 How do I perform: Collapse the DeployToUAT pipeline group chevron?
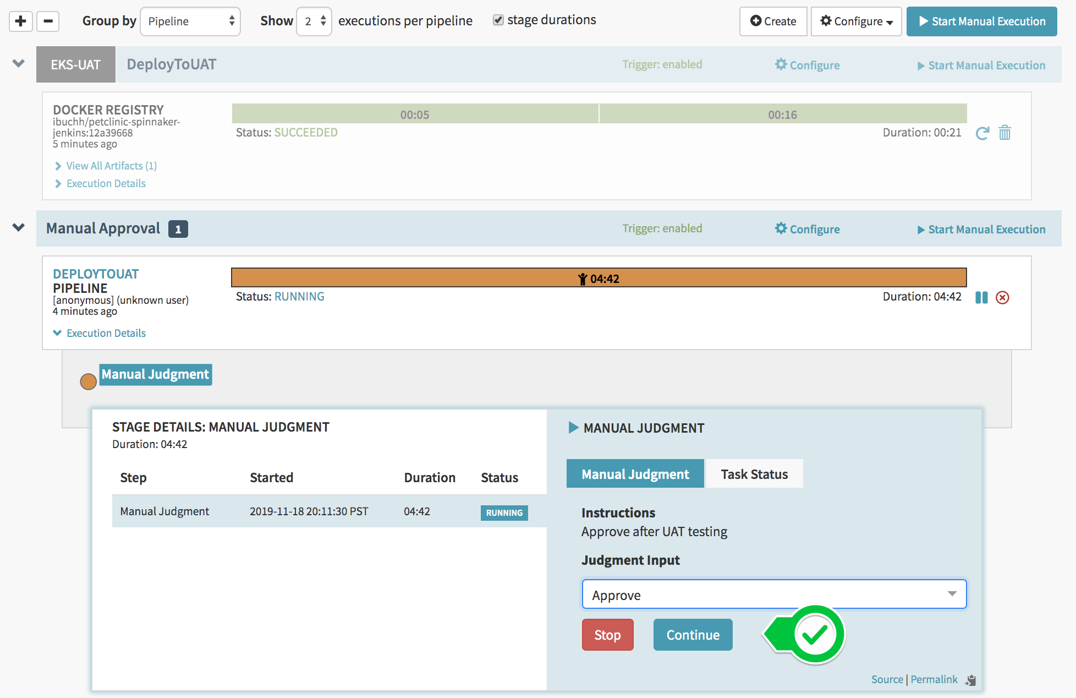pyautogui.click(x=19, y=64)
